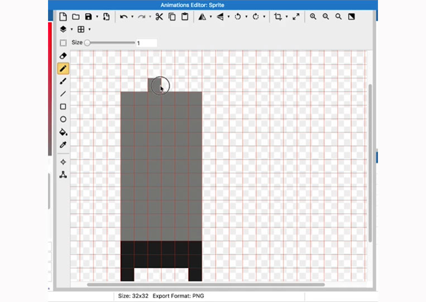Click the Size value input field
This screenshot has width=426, height=302.
(146, 43)
